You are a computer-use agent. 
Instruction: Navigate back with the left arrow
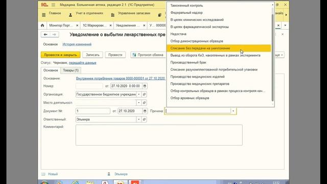click(45, 34)
